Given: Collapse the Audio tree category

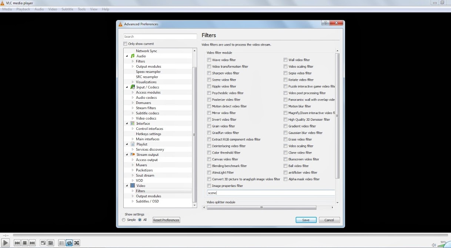Looking at the screenshot, I should point(127,56).
